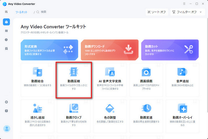Open the title bar hamburger menu
This screenshot has height=139, width=208.
(x=184, y=4)
